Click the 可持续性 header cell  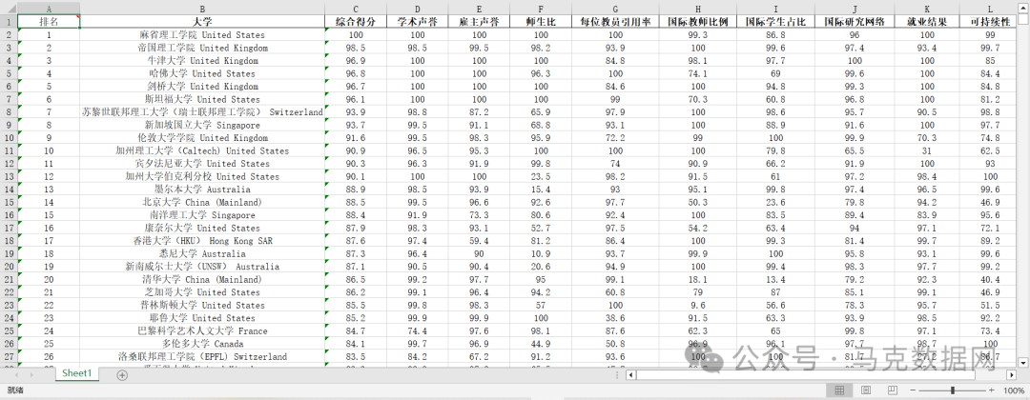[x=990, y=22]
